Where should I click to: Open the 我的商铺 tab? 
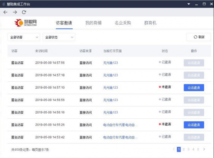pos(93,23)
